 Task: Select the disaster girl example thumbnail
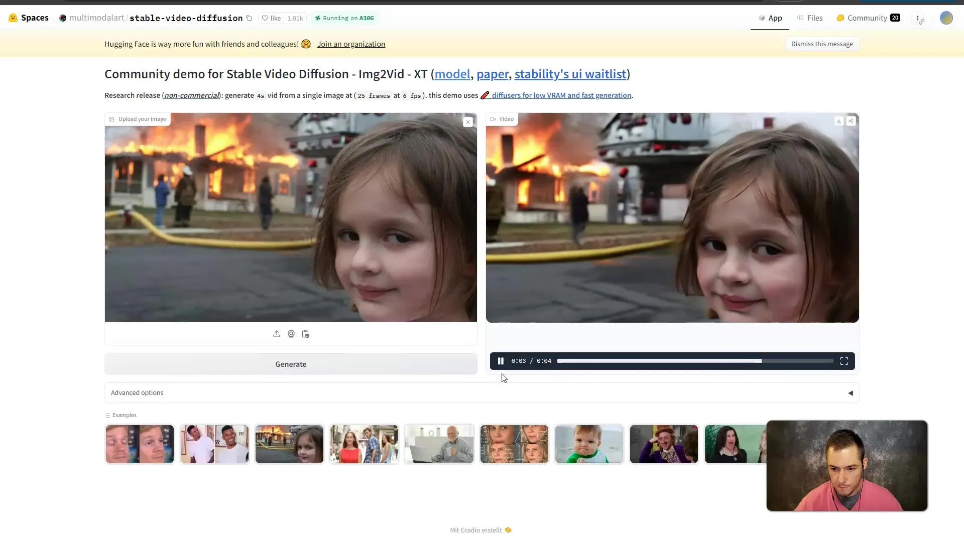coord(289,444)
